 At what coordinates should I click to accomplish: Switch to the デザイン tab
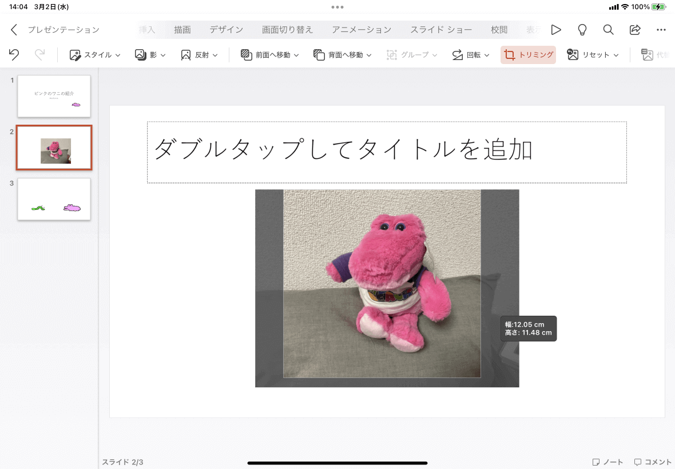click(227, 30)
